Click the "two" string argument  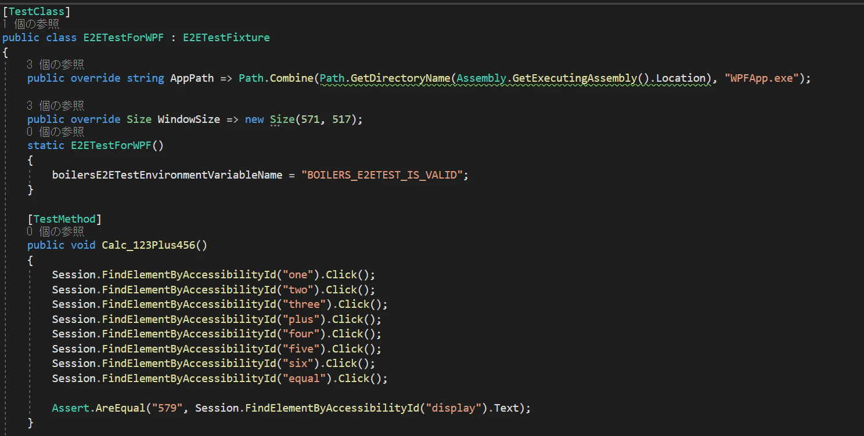tap(298, 290)
